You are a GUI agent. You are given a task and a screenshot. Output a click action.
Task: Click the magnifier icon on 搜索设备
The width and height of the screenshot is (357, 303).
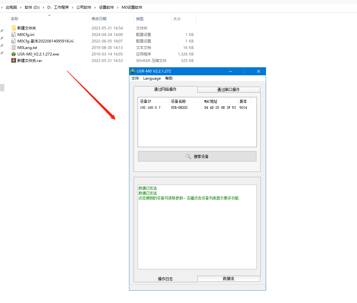click(x=188, y=156)
